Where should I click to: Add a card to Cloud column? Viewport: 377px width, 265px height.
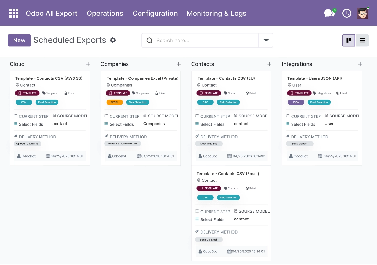point(88,64)
